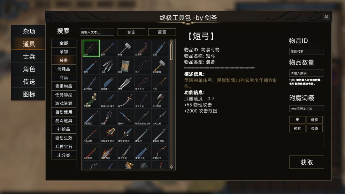Viewport: 345px width, 194px height.
Task: Click the 获取 obtain button
Action: [306, 162]
